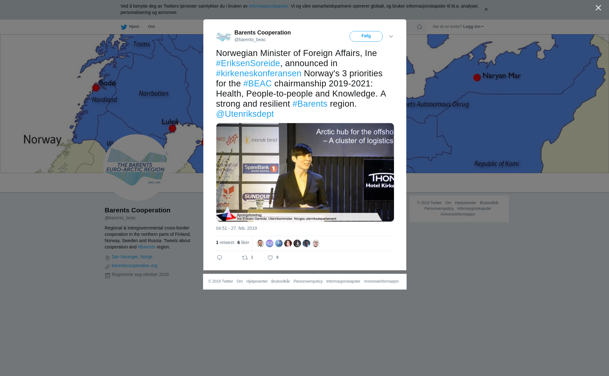
Task: Expand the tweet options chevron
Action: click(x=391, y=36)
